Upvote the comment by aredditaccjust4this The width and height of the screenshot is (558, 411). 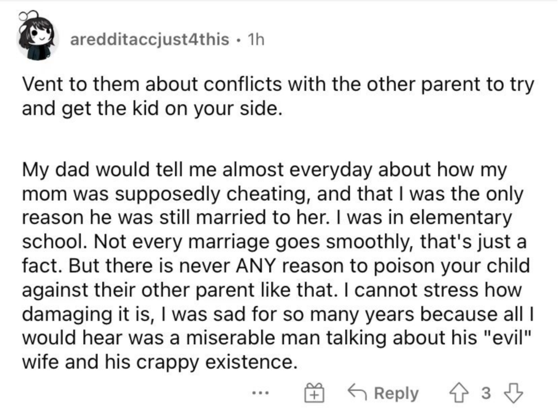point(459,393)
